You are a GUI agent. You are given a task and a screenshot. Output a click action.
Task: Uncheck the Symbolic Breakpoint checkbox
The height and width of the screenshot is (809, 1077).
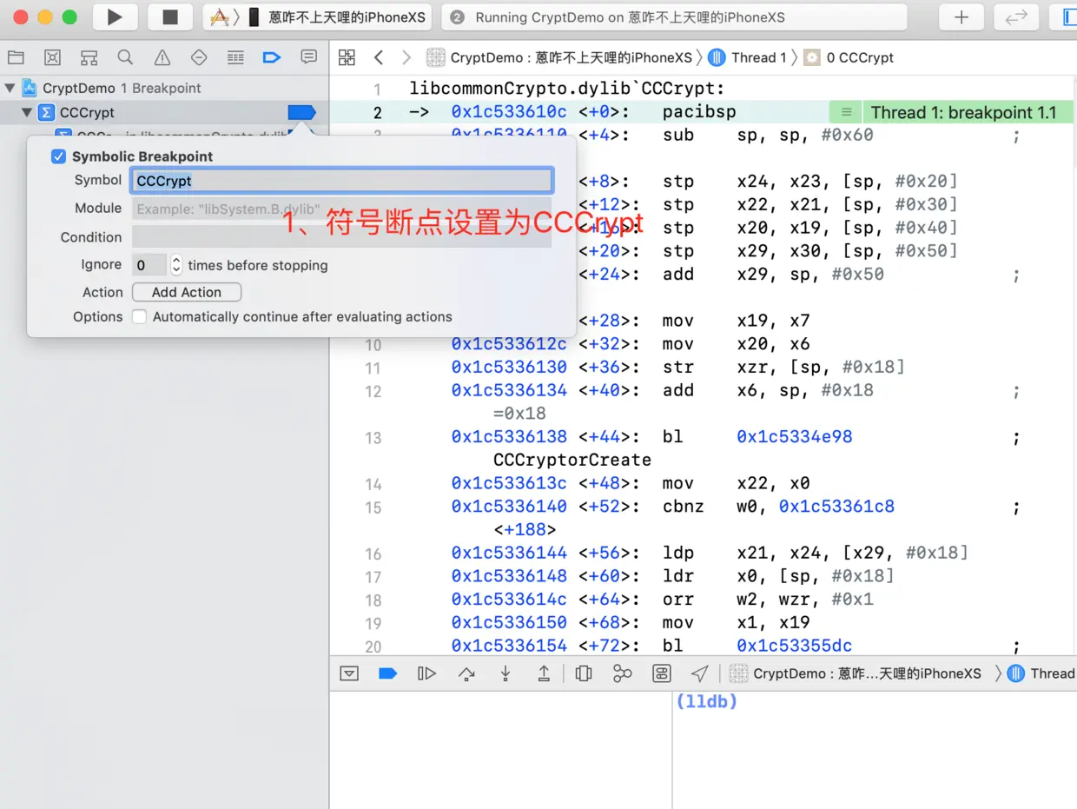[x=57, y=156]
